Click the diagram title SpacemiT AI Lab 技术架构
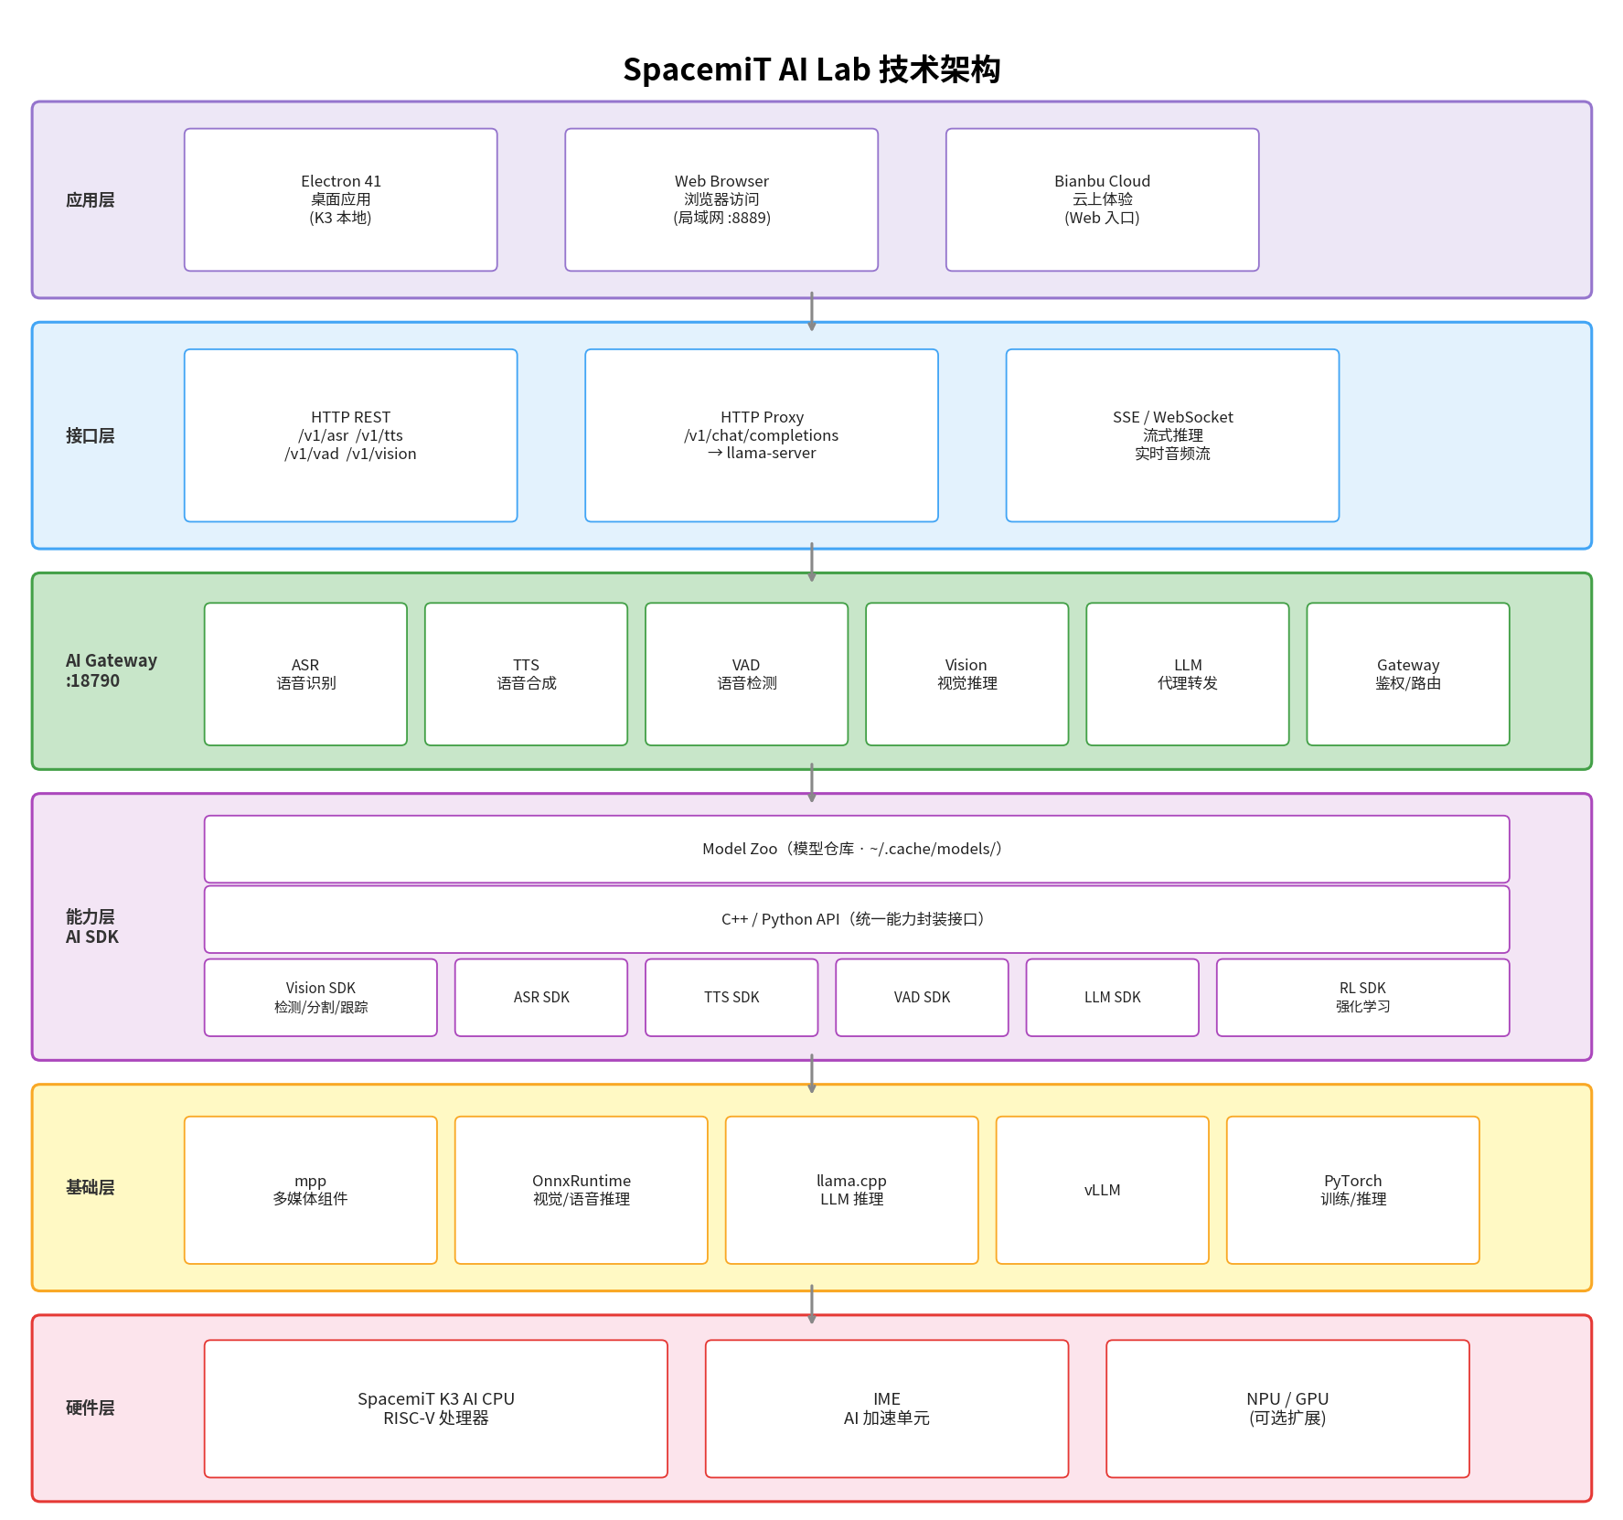The image size is (1623, 1520). [811, 70]
